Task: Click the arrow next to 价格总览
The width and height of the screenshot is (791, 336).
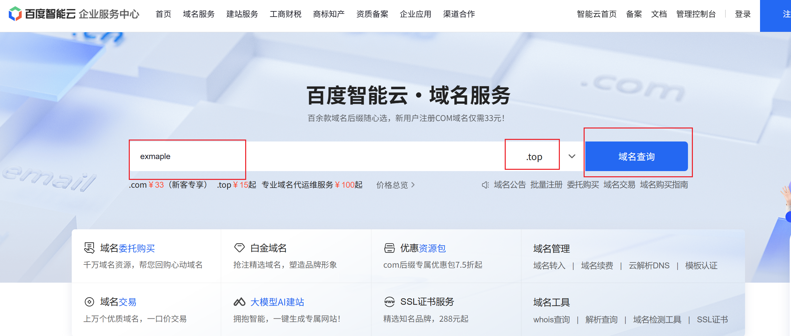Action: [413, 185]
